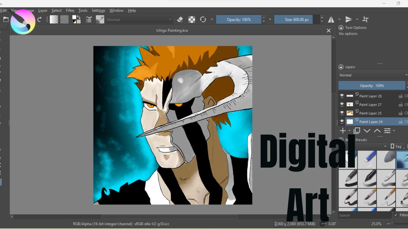This screenshot has height=229, width=408.
Task: Duplicate layer using the duplicate icon
Action: (357, 131)
